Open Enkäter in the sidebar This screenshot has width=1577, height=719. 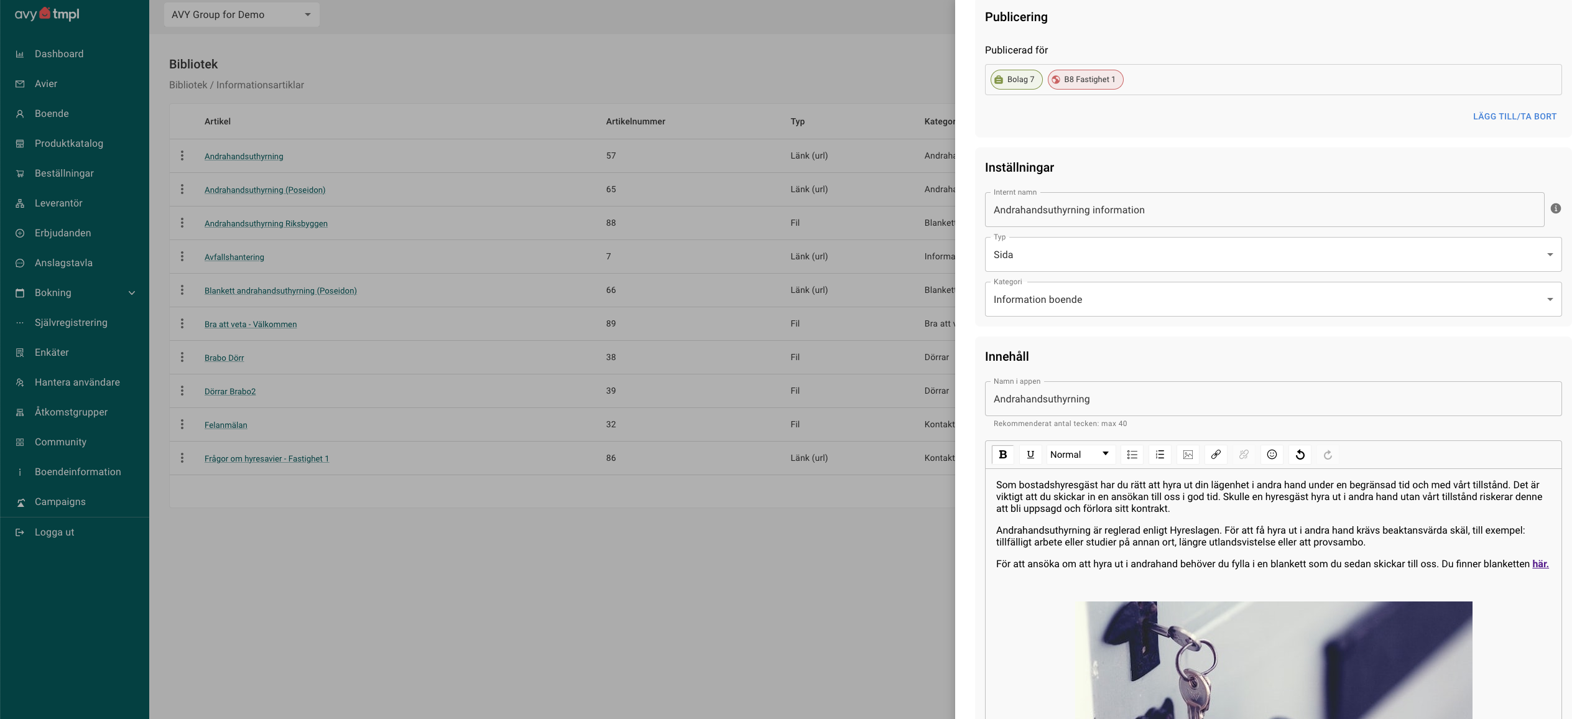[75, 353]
